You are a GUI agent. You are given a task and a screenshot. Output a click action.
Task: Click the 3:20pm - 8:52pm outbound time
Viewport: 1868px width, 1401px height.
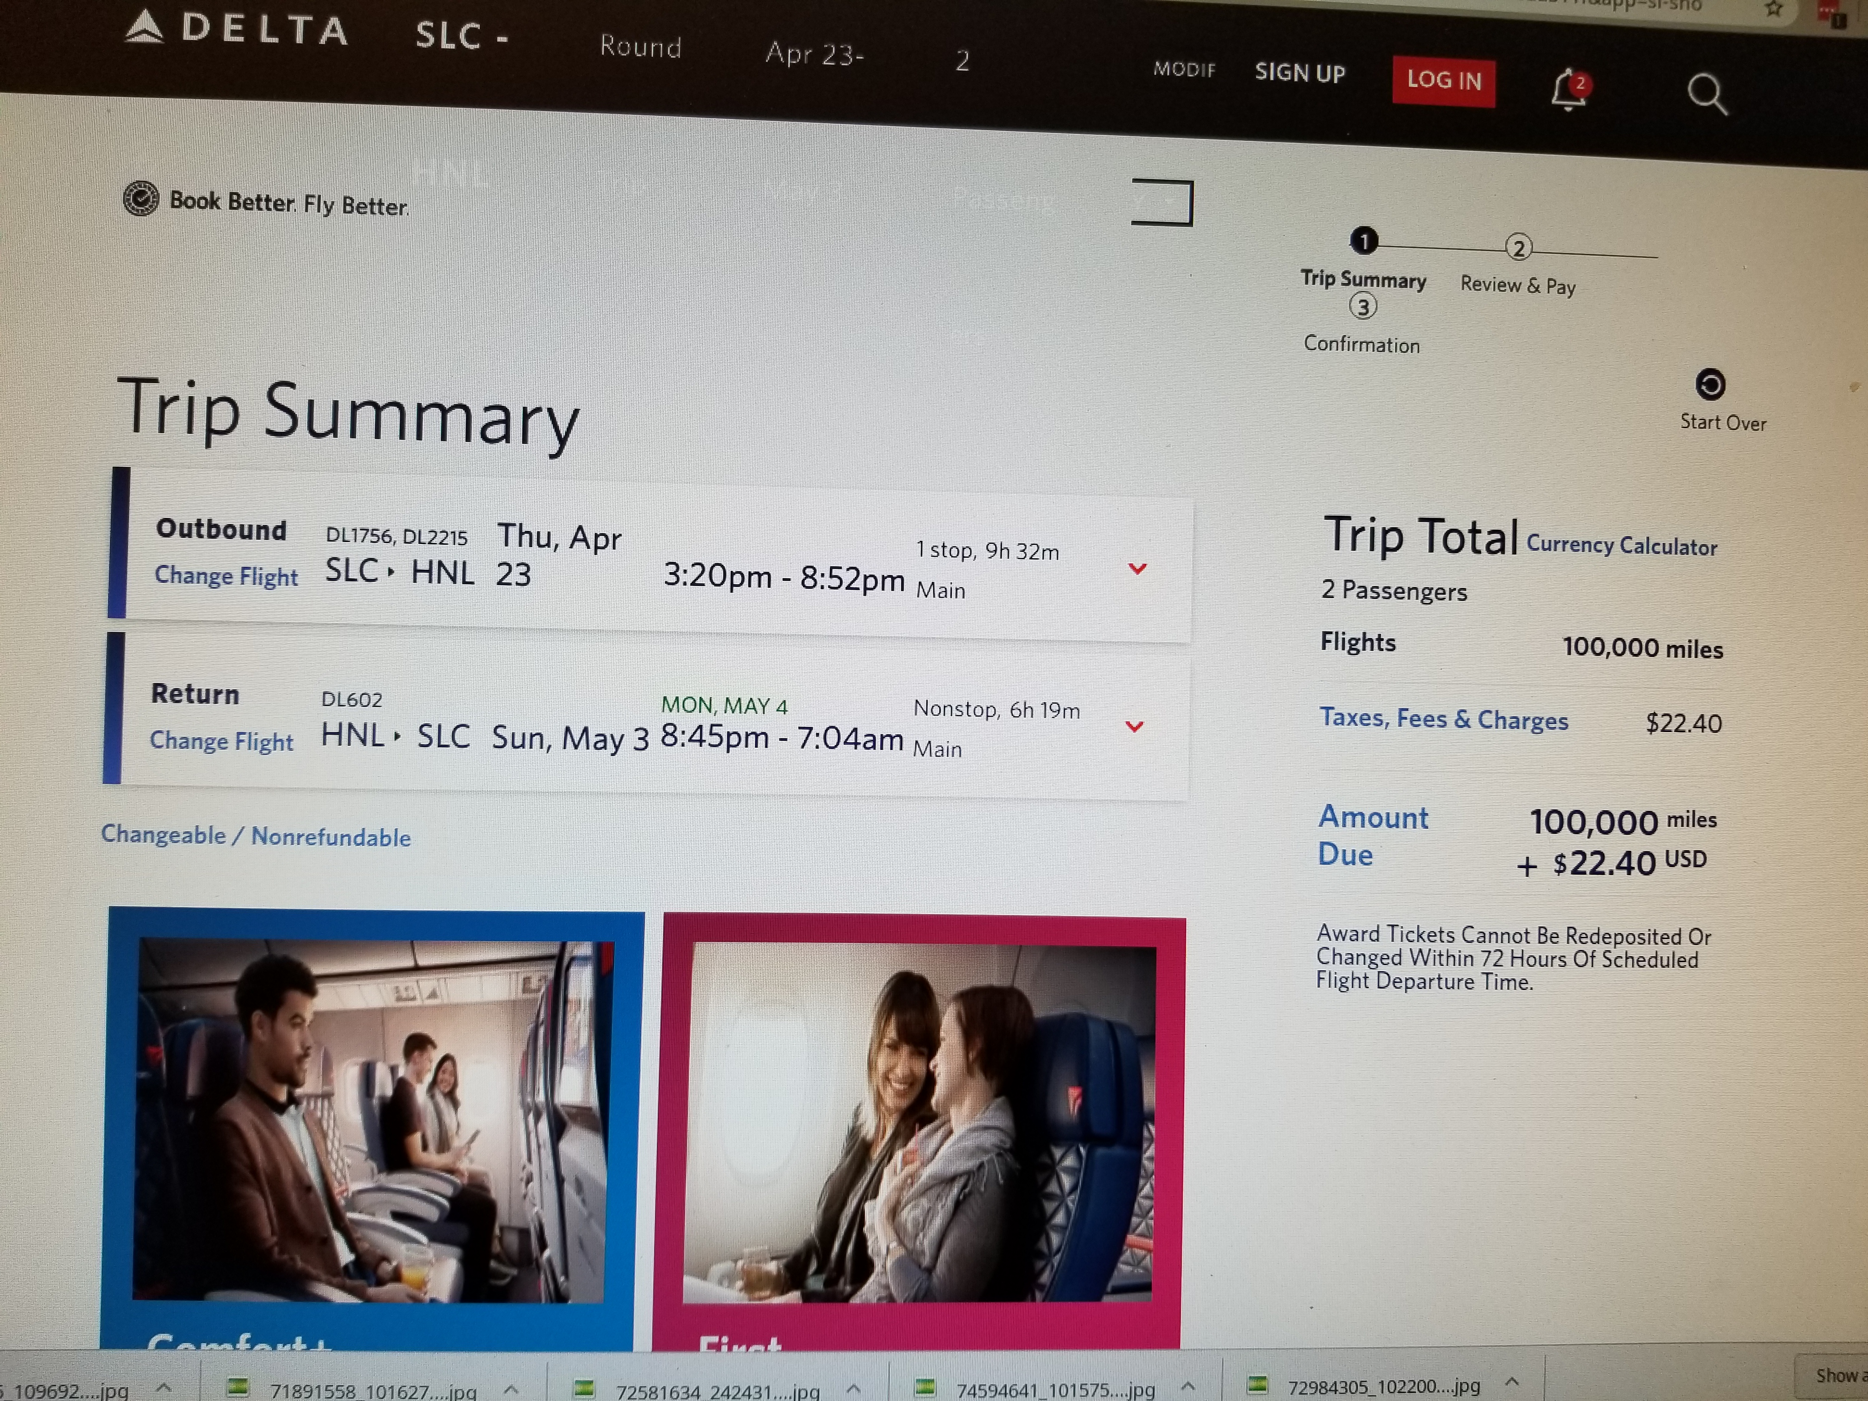784,577
